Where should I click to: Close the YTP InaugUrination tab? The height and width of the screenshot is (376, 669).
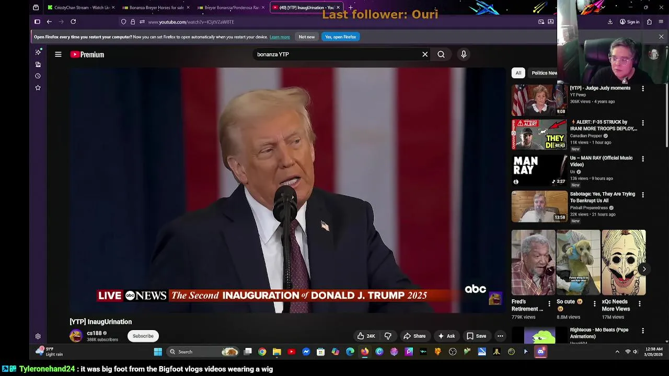338,7
